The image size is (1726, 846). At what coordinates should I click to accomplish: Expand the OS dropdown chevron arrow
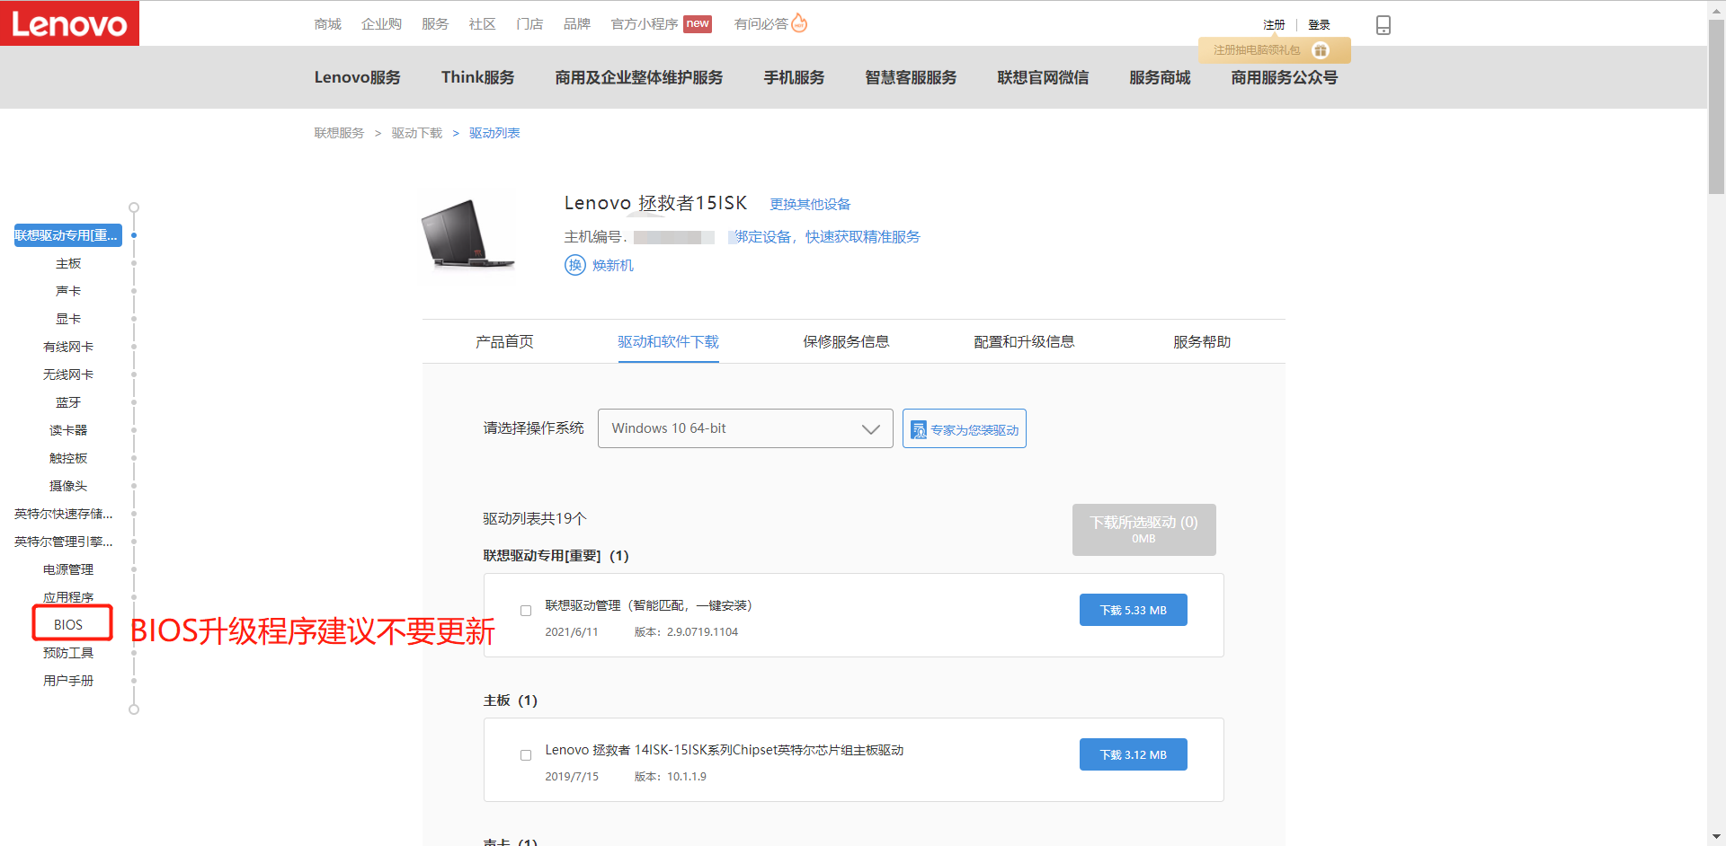[870, 429]
